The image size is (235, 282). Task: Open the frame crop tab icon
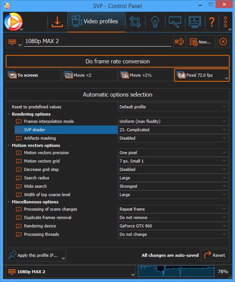tap(135, 22)
